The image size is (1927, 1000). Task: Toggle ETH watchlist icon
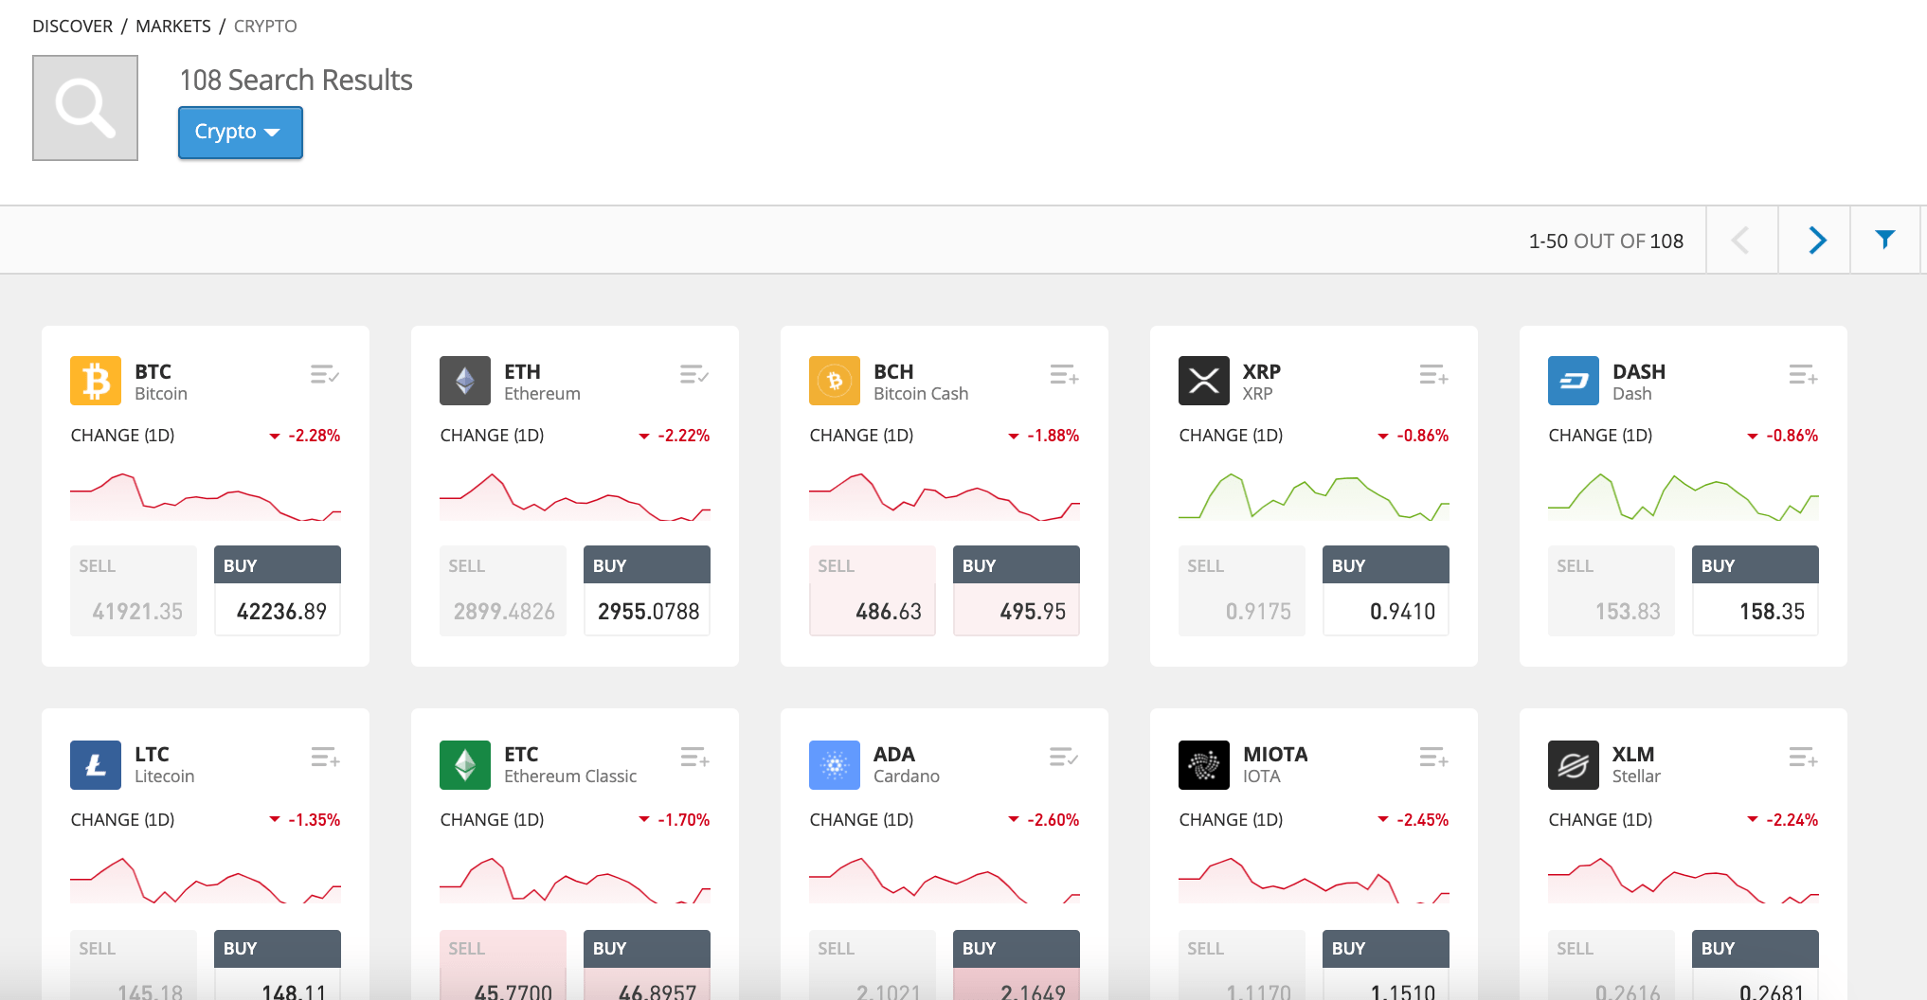[694, 375]
